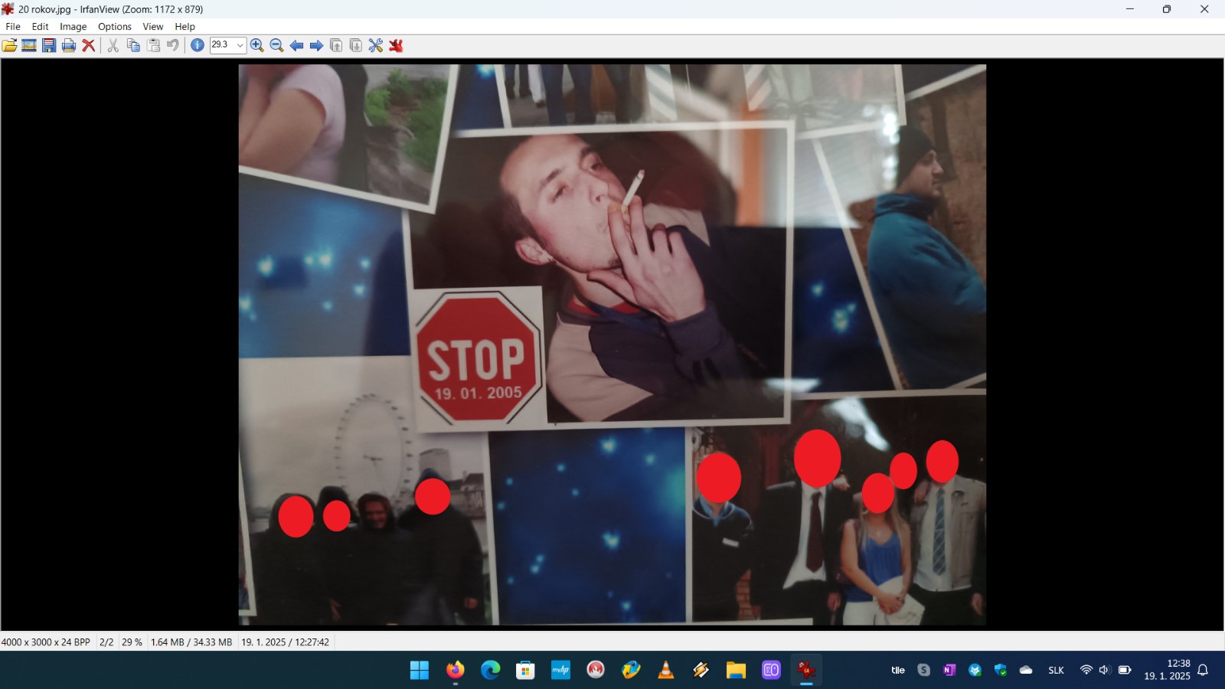Click the displayed photo collage image

[612, 344]
